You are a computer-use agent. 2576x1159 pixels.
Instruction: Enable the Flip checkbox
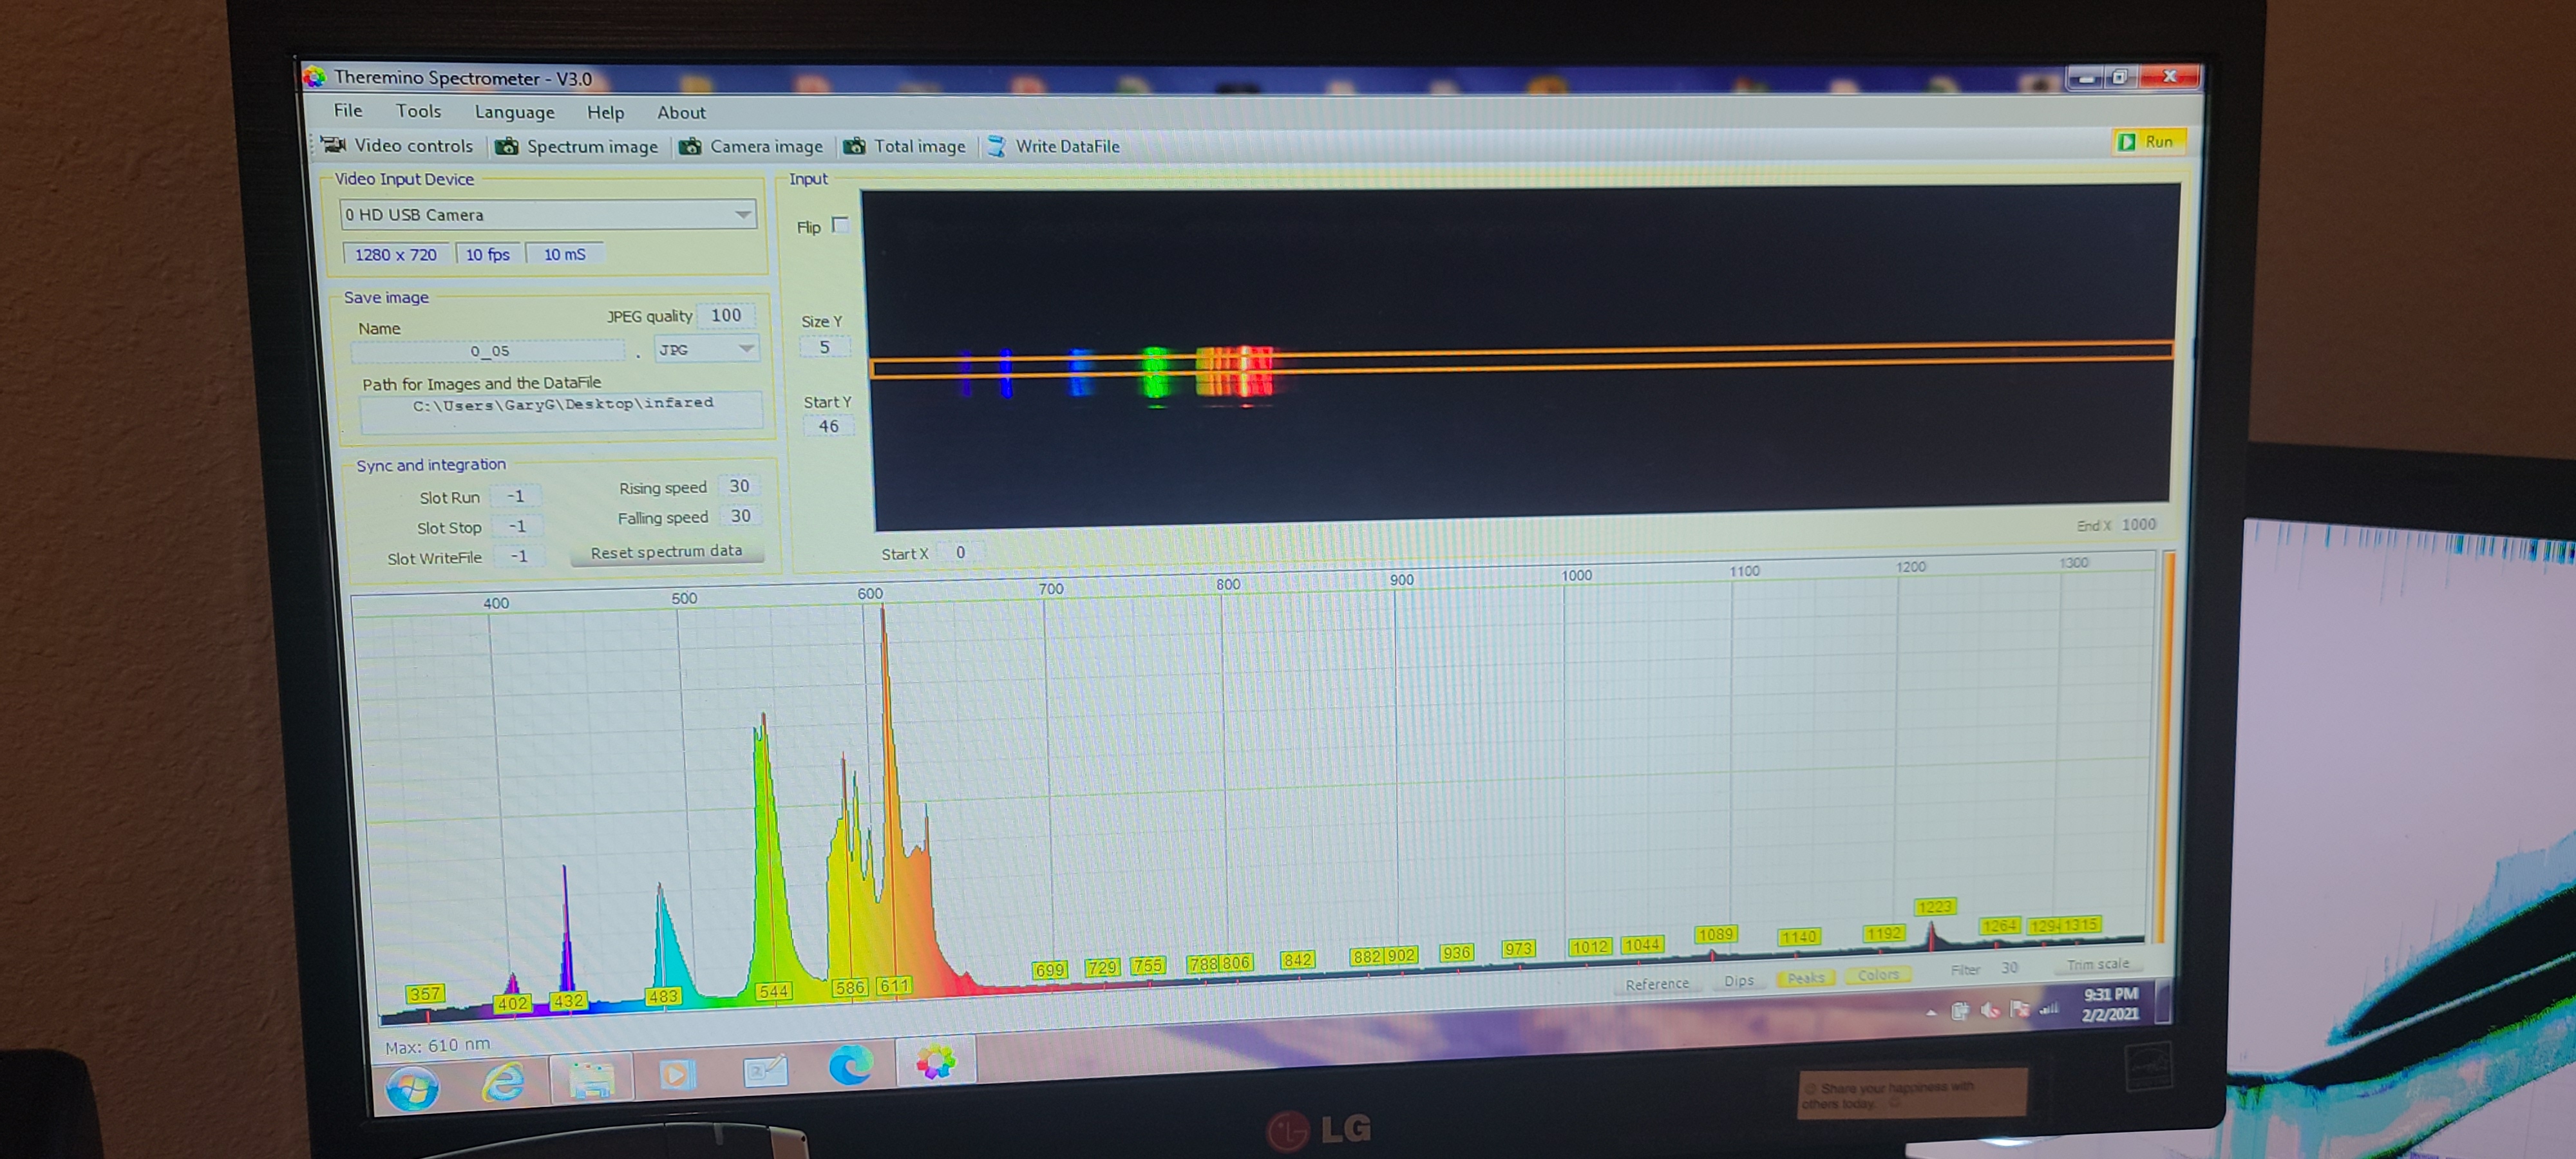pos(840,225)
